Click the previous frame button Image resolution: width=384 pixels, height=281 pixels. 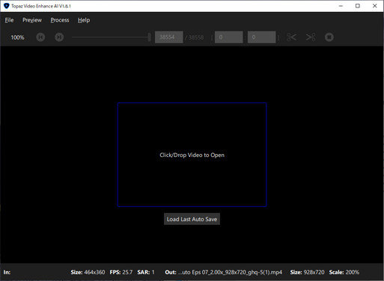point(40,37)
